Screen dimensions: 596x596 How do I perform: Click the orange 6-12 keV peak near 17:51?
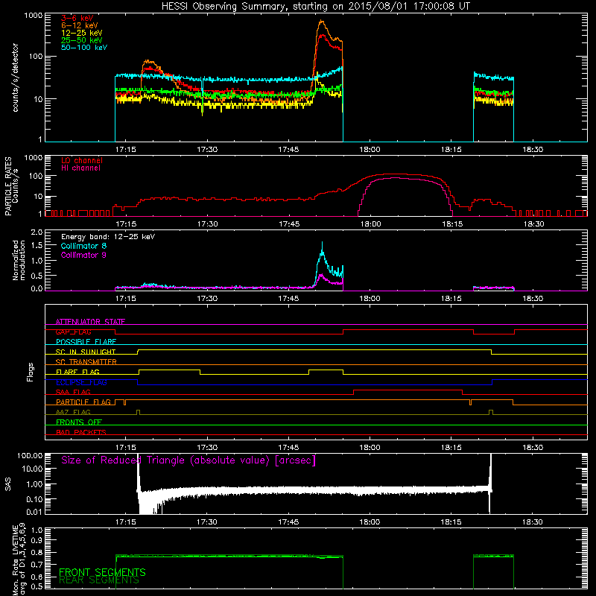pos(322,22)
